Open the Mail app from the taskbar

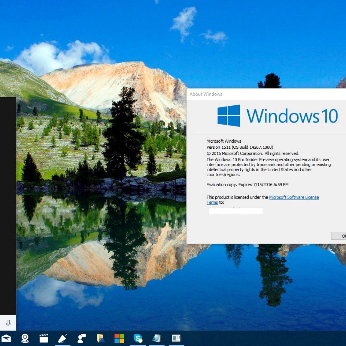click(6, 338)
